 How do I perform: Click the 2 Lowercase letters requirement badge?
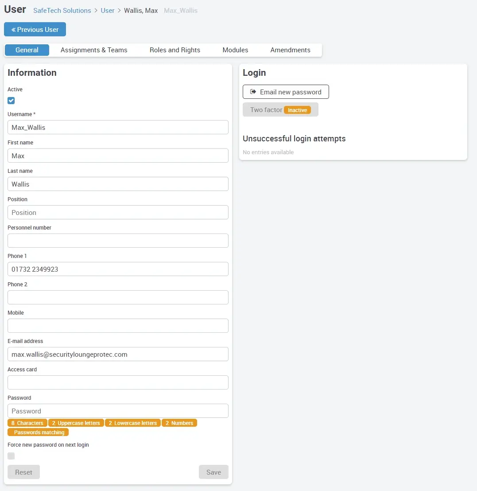click(x=132, y=423)
